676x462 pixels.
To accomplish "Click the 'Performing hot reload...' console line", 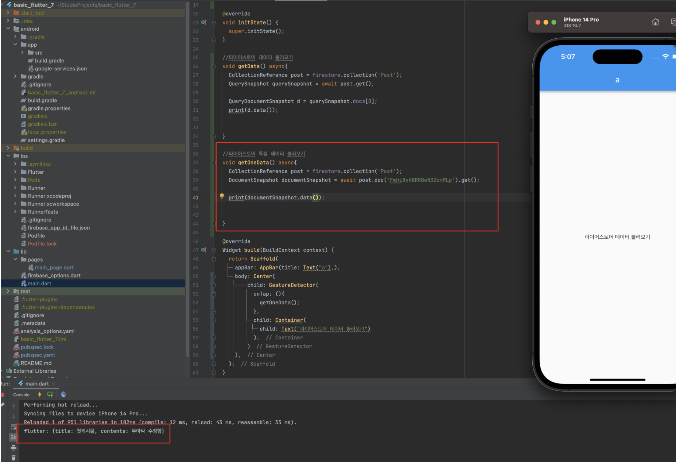I will (61, 405).
